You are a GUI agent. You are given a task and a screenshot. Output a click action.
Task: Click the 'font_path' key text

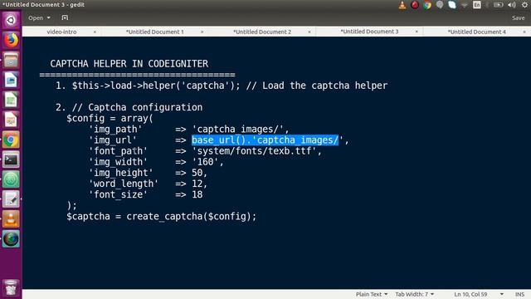pyautogui.click(x=118, y=151)
